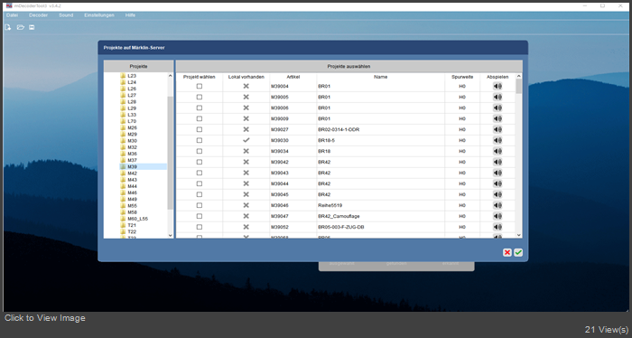632x338 pixels.
Task: Open the Sound menu
Action: point(66,15)
